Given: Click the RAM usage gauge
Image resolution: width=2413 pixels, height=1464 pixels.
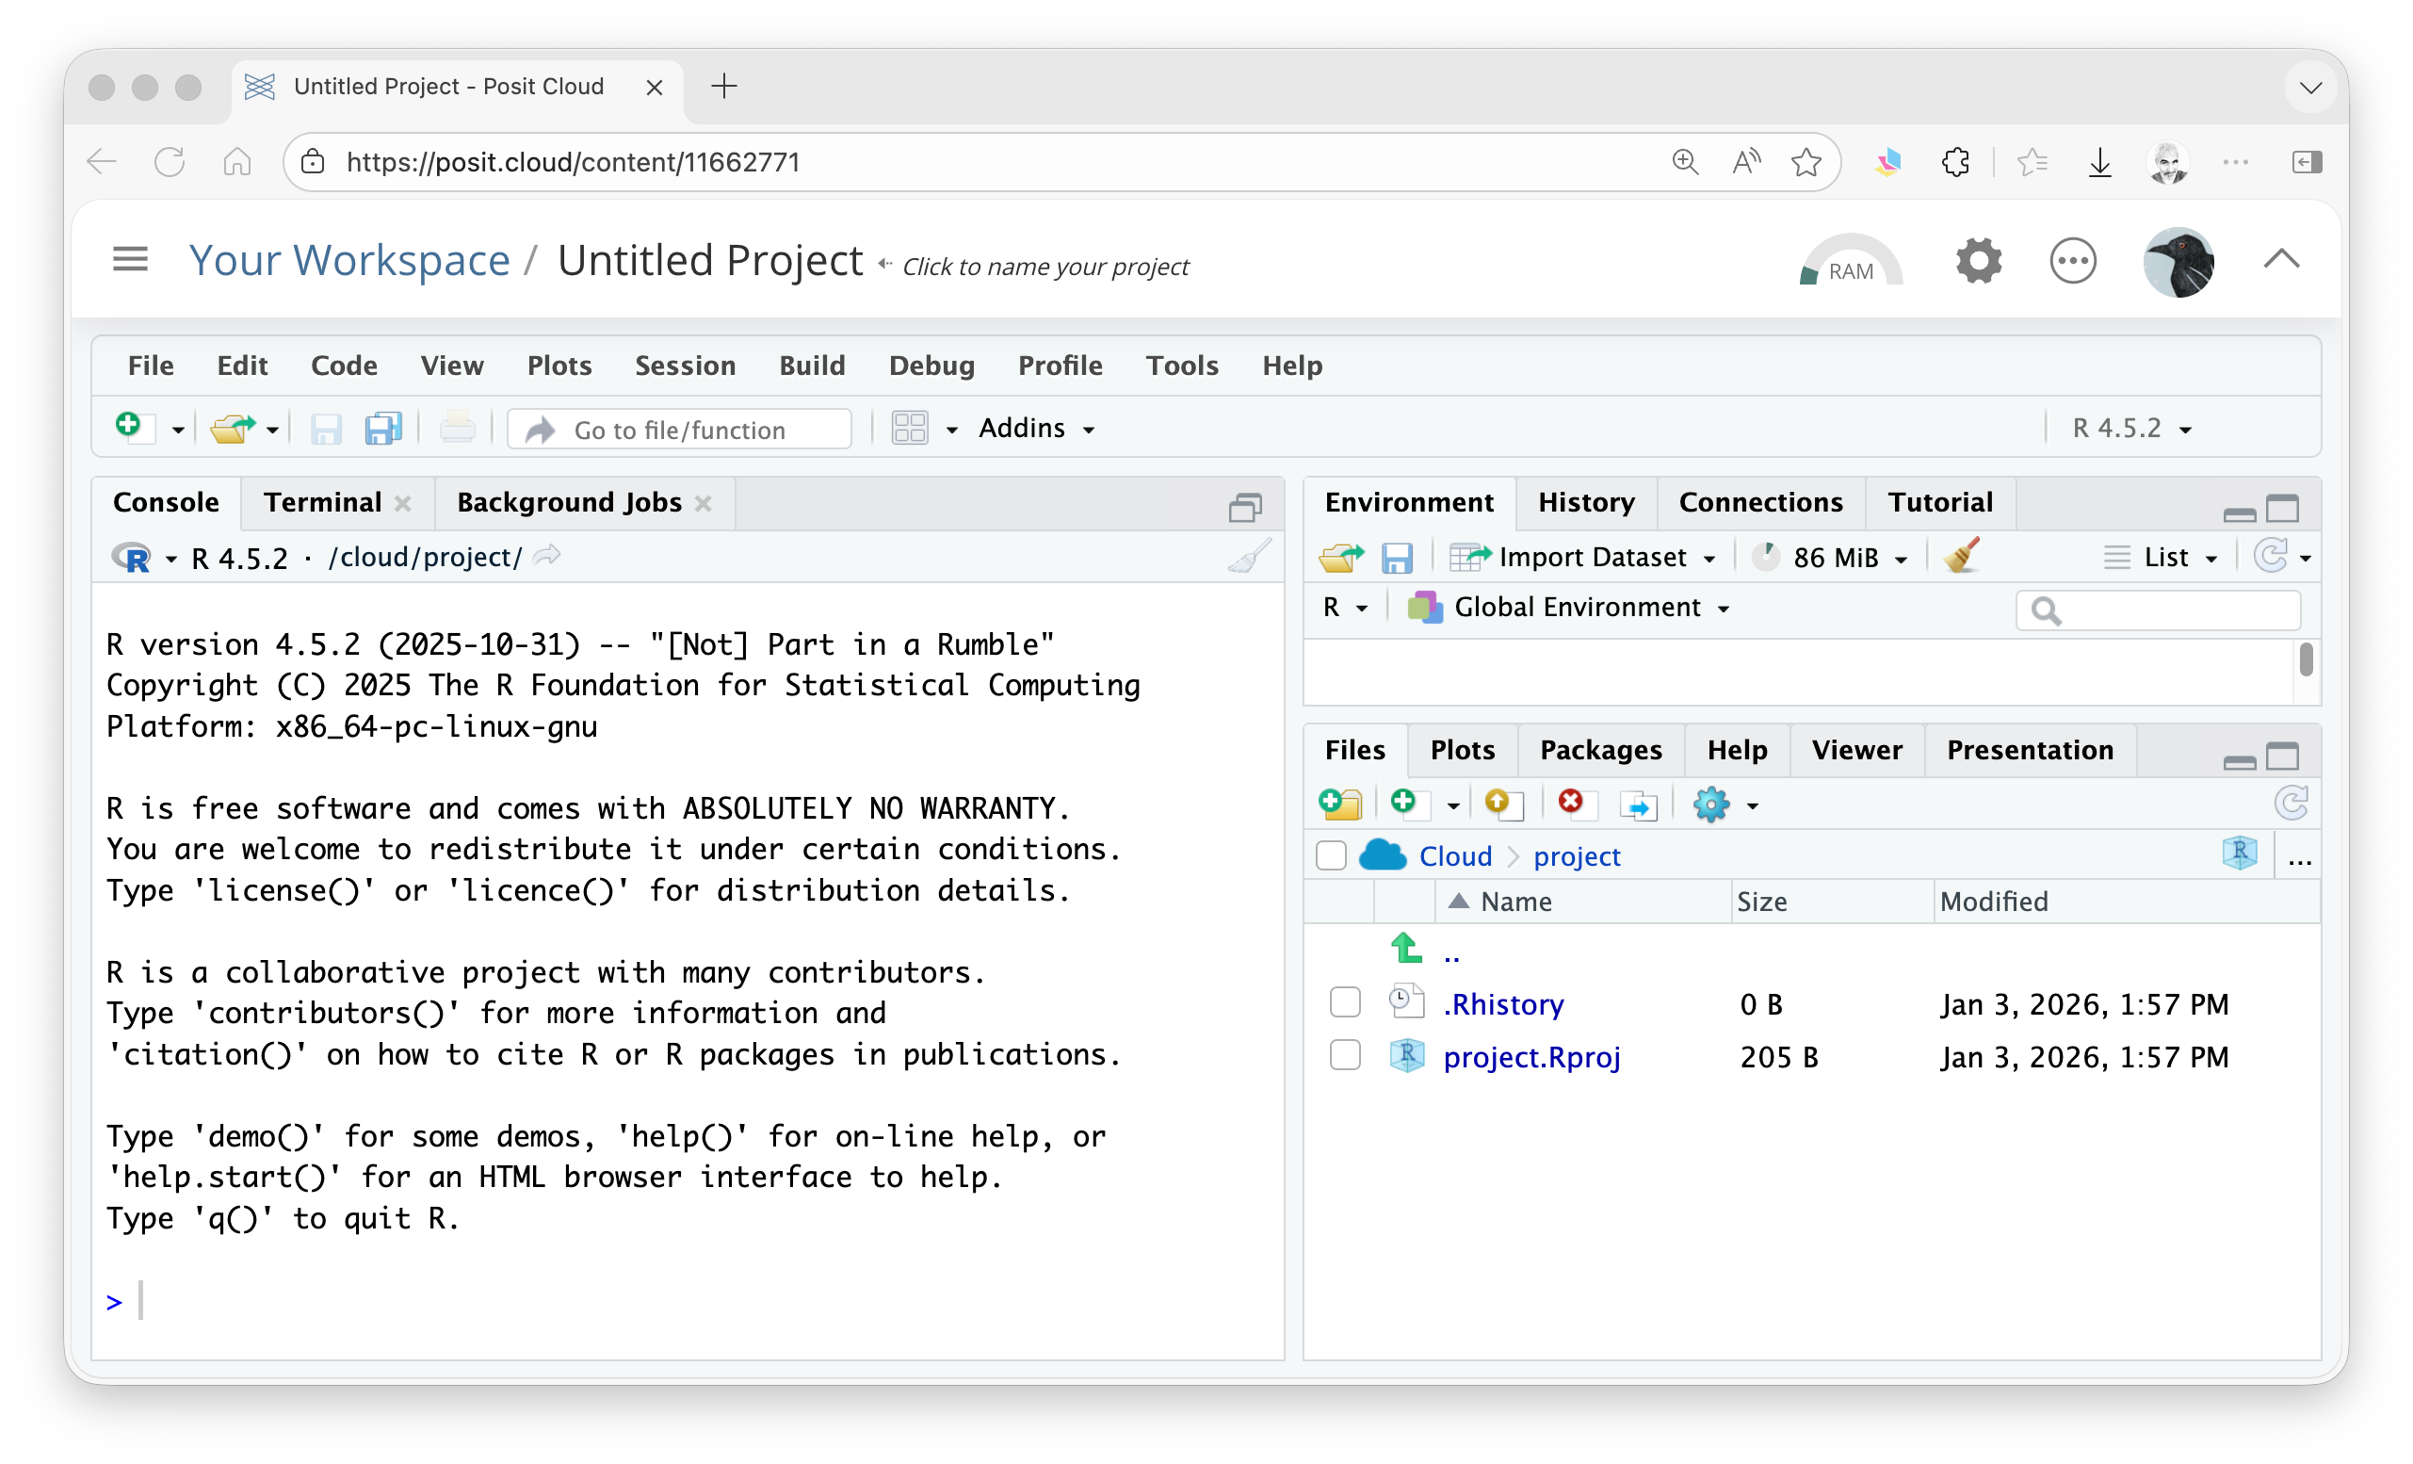Looking at the screenshot, I should pos(1850,263).
